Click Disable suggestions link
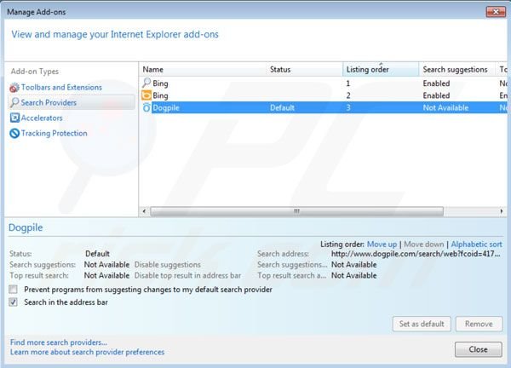The height and width of the screenshot is (368, 511). pos(168,265)
